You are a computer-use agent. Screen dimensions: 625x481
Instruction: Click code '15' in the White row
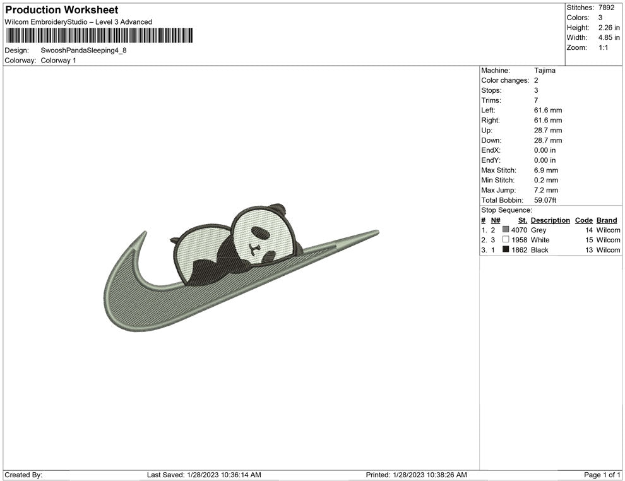589,240
